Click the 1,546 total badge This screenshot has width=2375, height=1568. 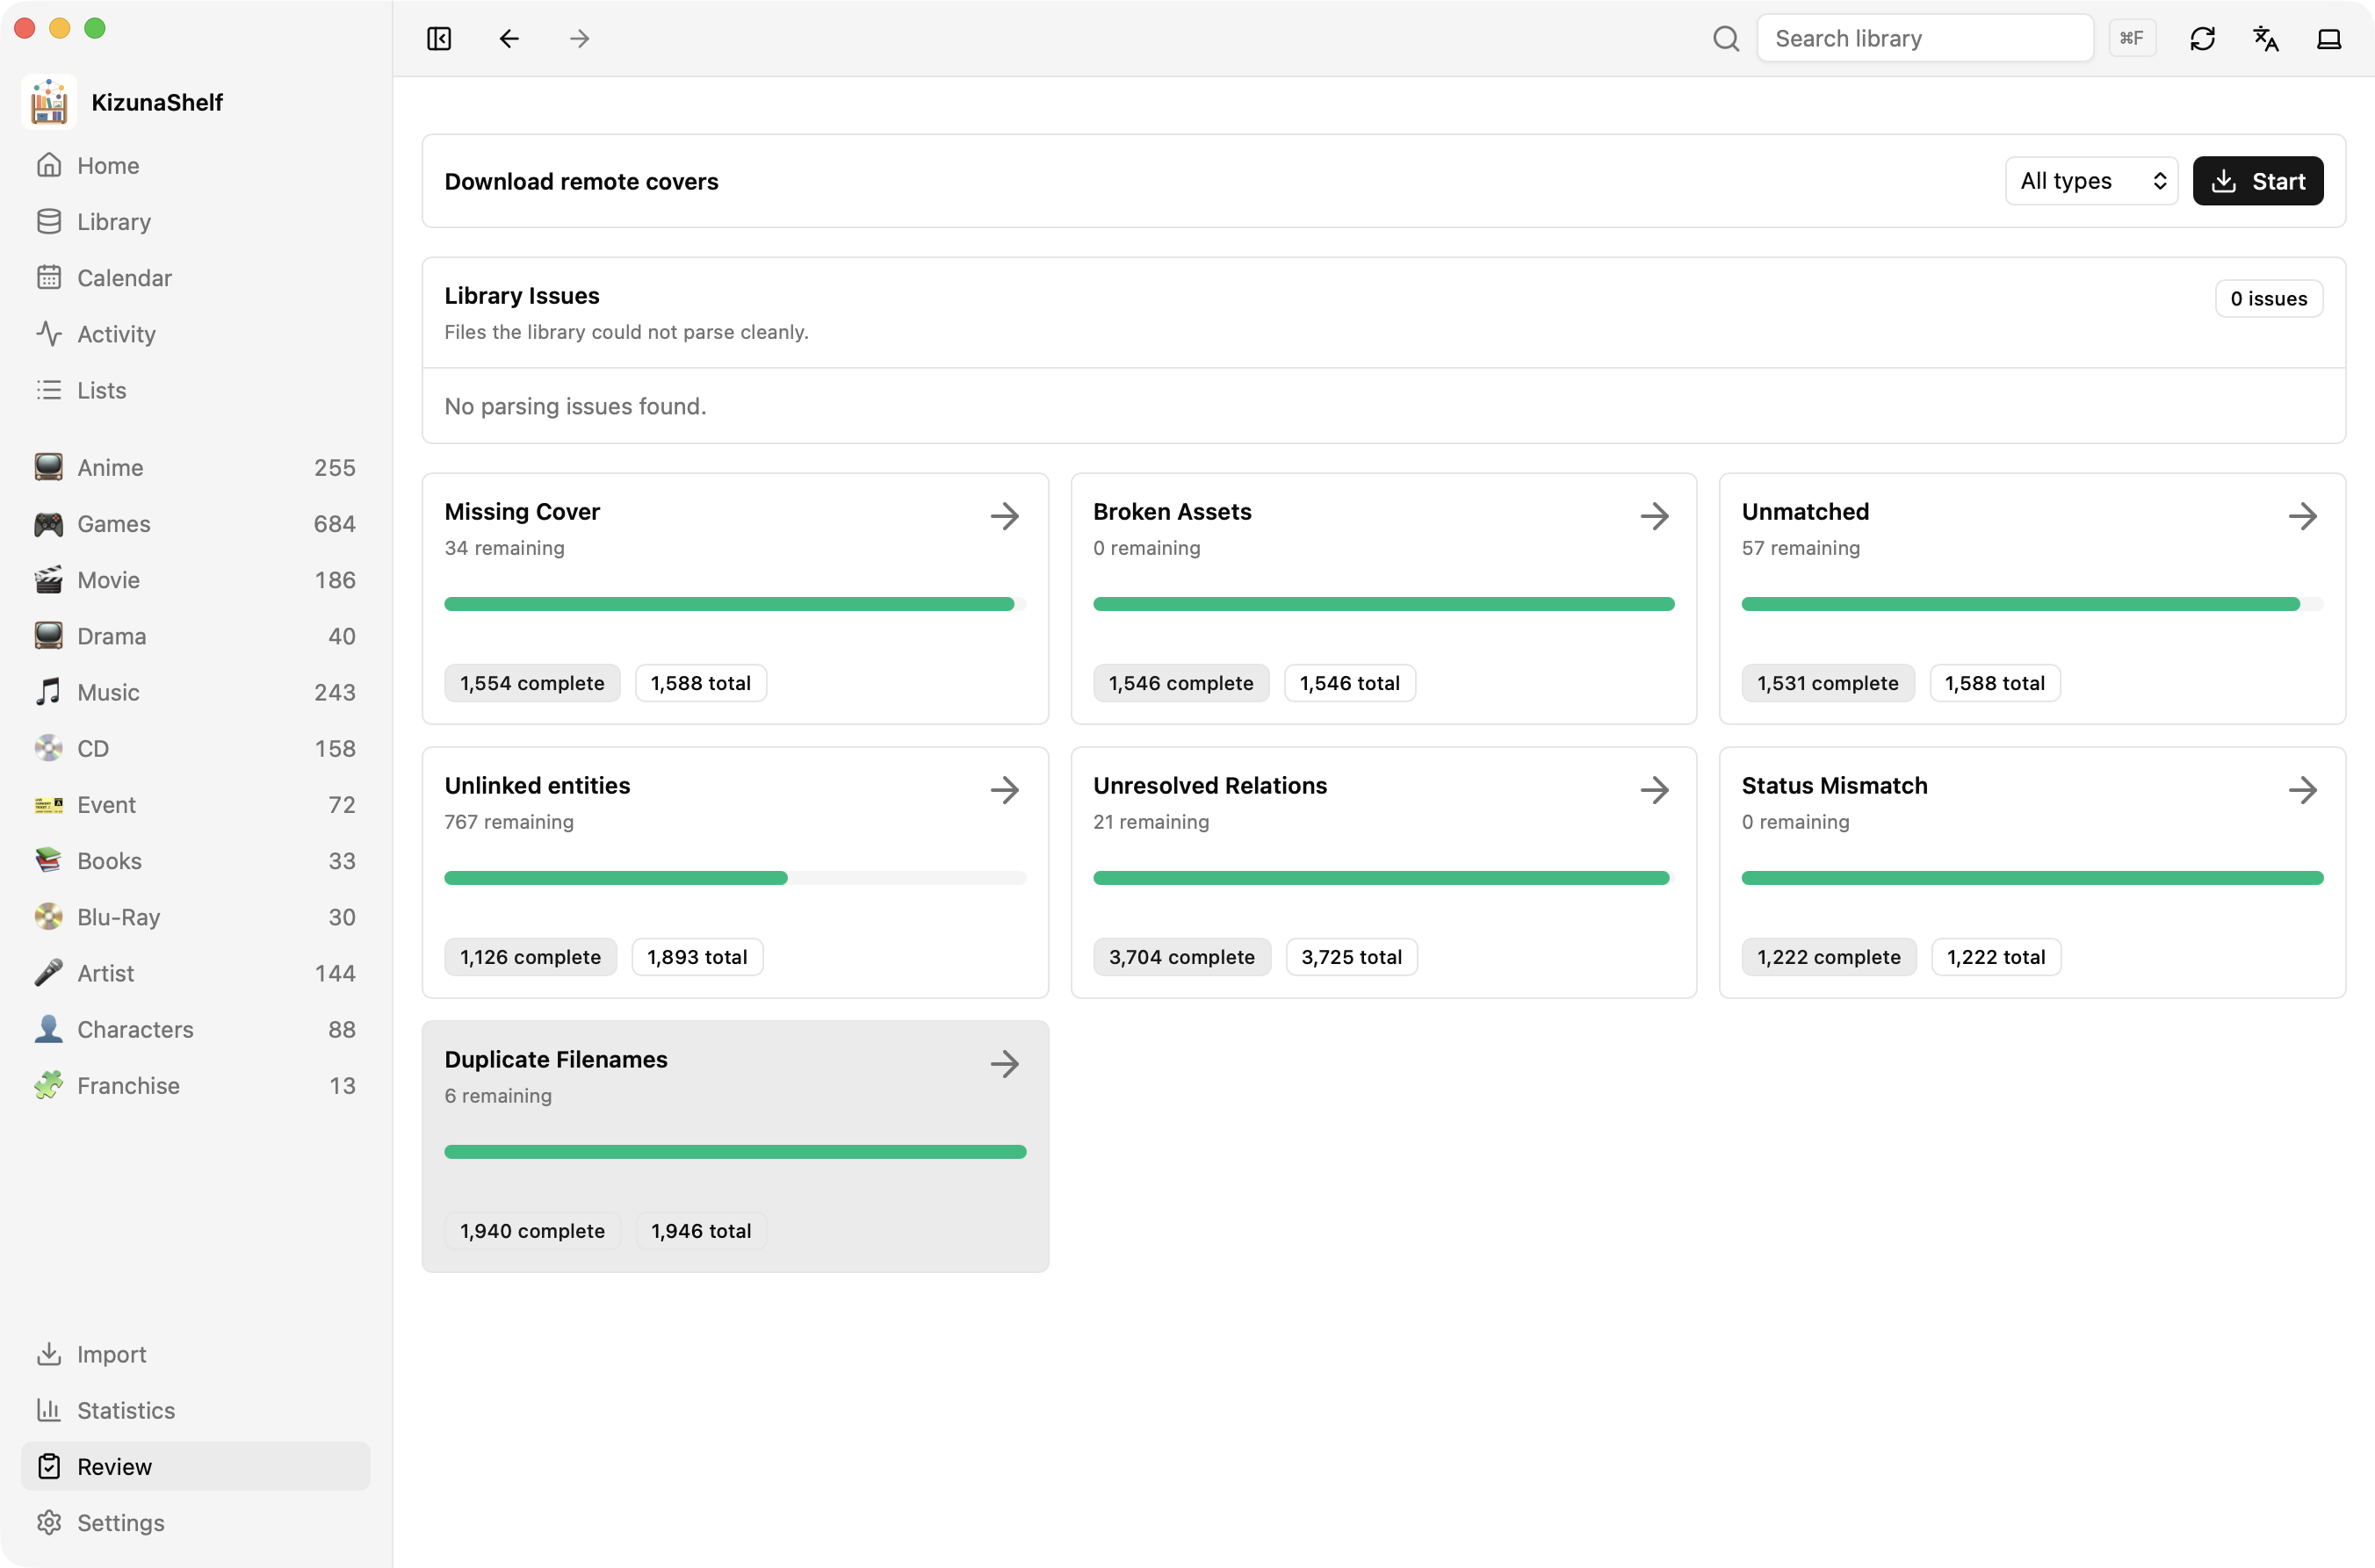pyautogui.click(x=1350, y=683)
